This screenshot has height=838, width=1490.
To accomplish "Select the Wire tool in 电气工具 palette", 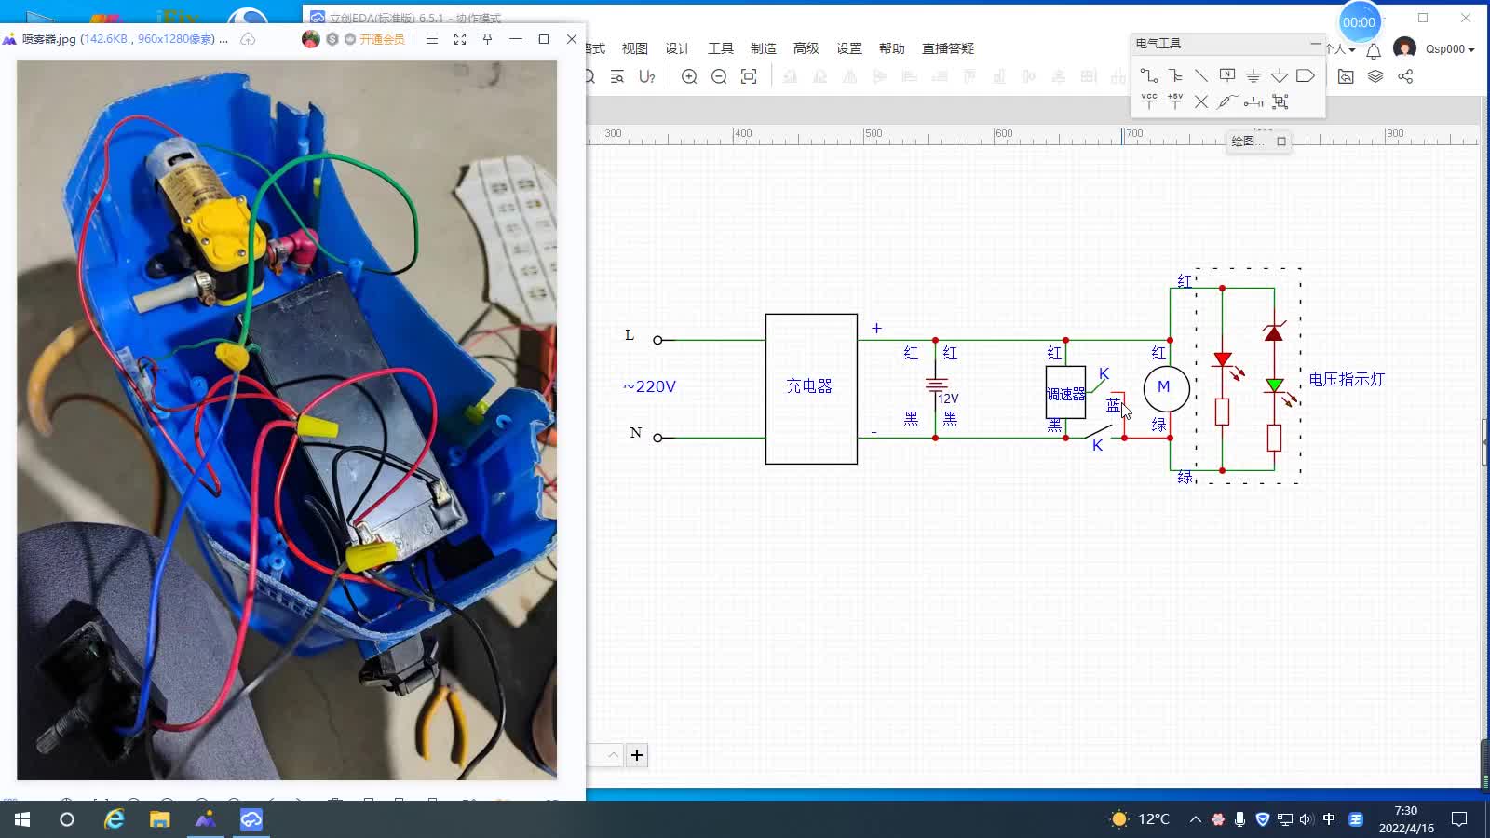I will pyautogui.click(x=1149, y=75).
